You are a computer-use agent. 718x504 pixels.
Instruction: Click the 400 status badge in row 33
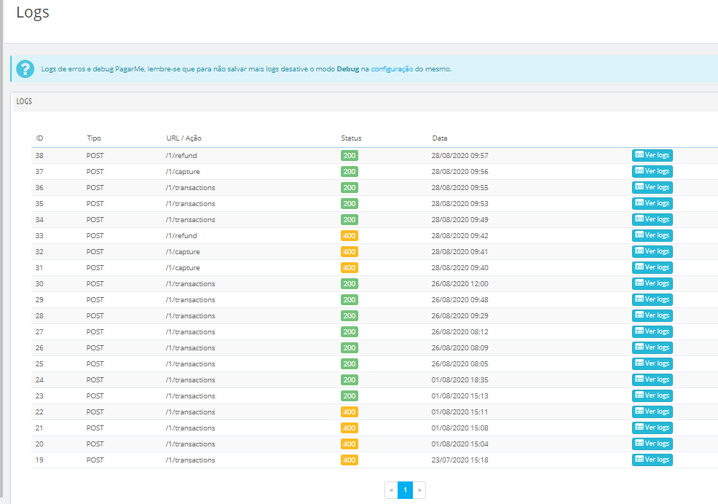click(350, 236)
